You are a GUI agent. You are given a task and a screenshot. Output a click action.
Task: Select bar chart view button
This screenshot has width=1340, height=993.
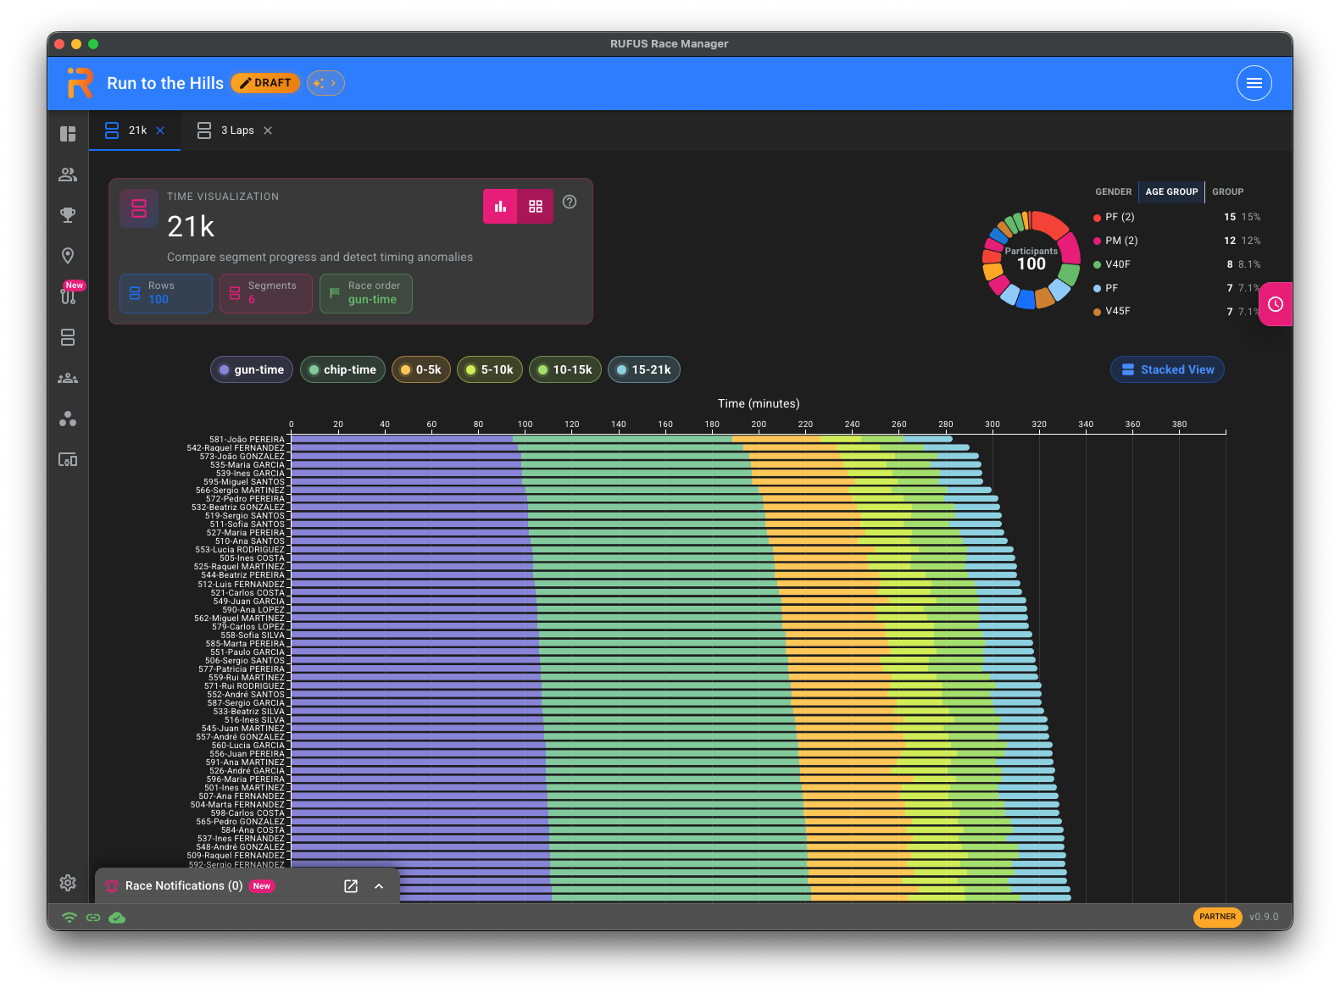tap(501, 206)
